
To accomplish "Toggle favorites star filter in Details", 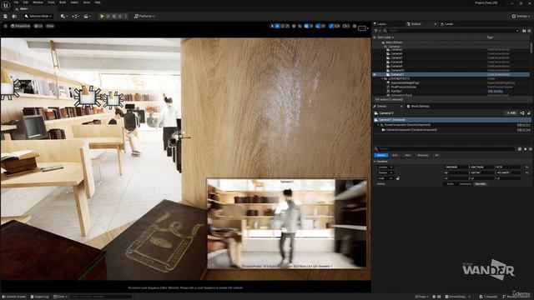I will click(525, 149).
